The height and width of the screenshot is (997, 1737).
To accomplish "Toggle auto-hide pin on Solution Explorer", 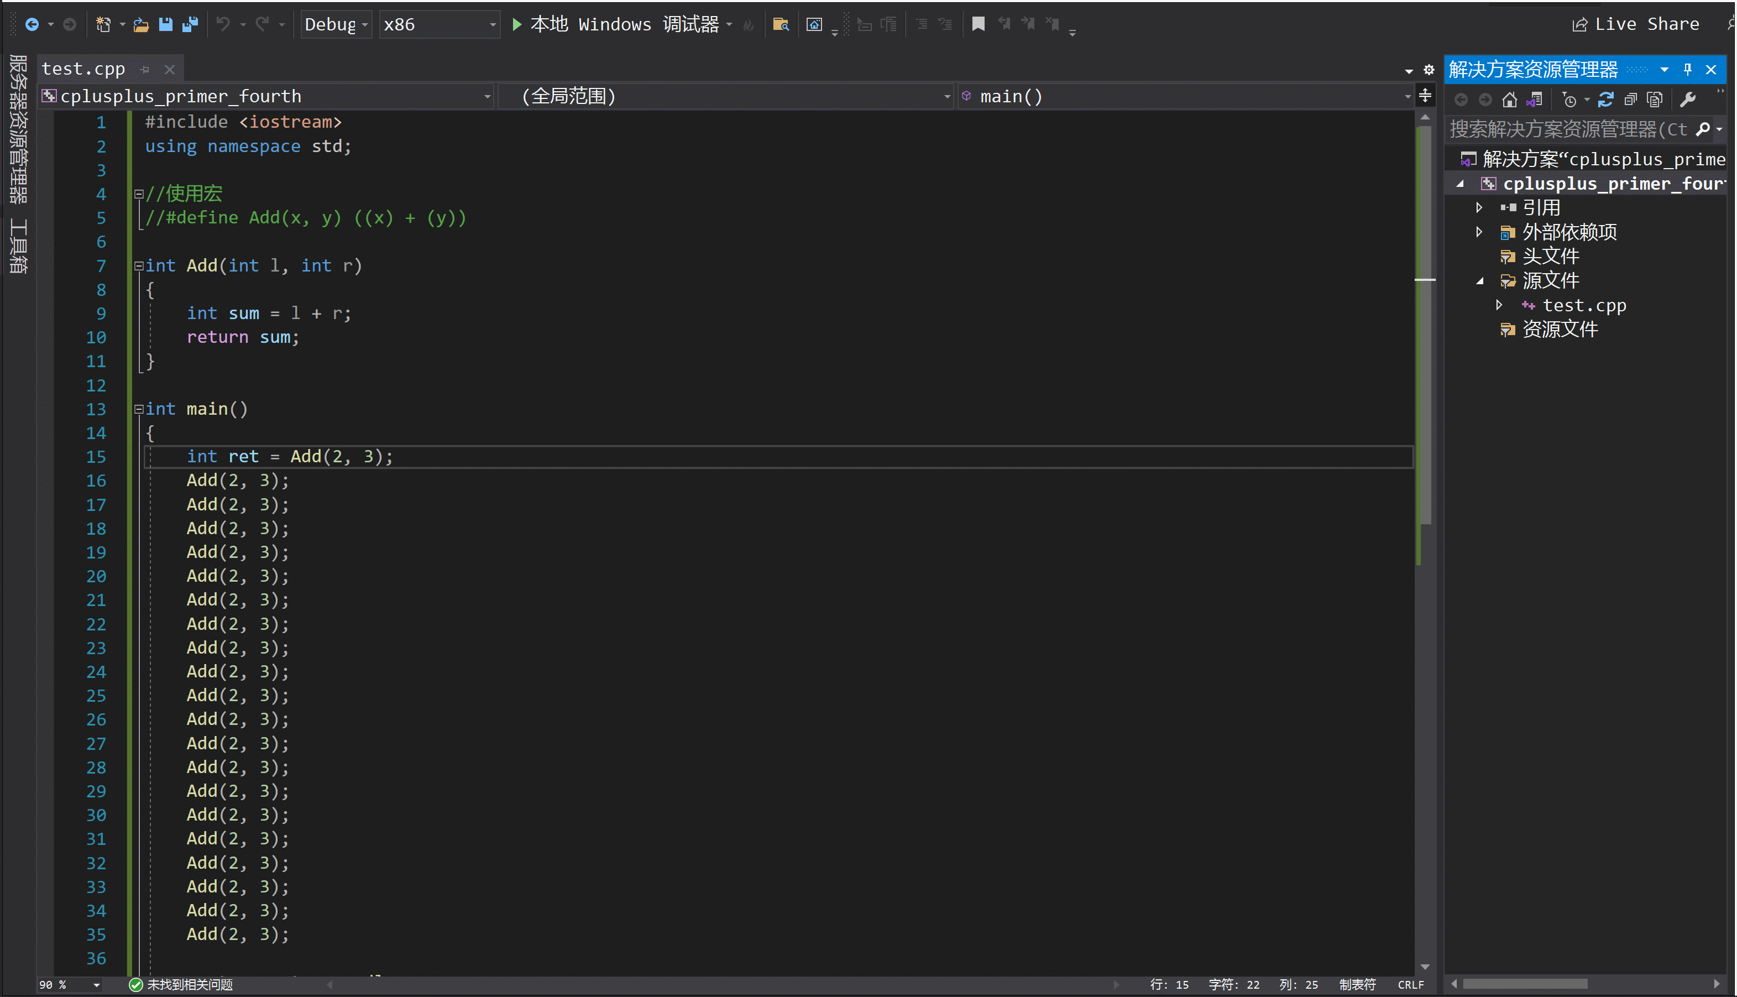I will point(1688,69).
